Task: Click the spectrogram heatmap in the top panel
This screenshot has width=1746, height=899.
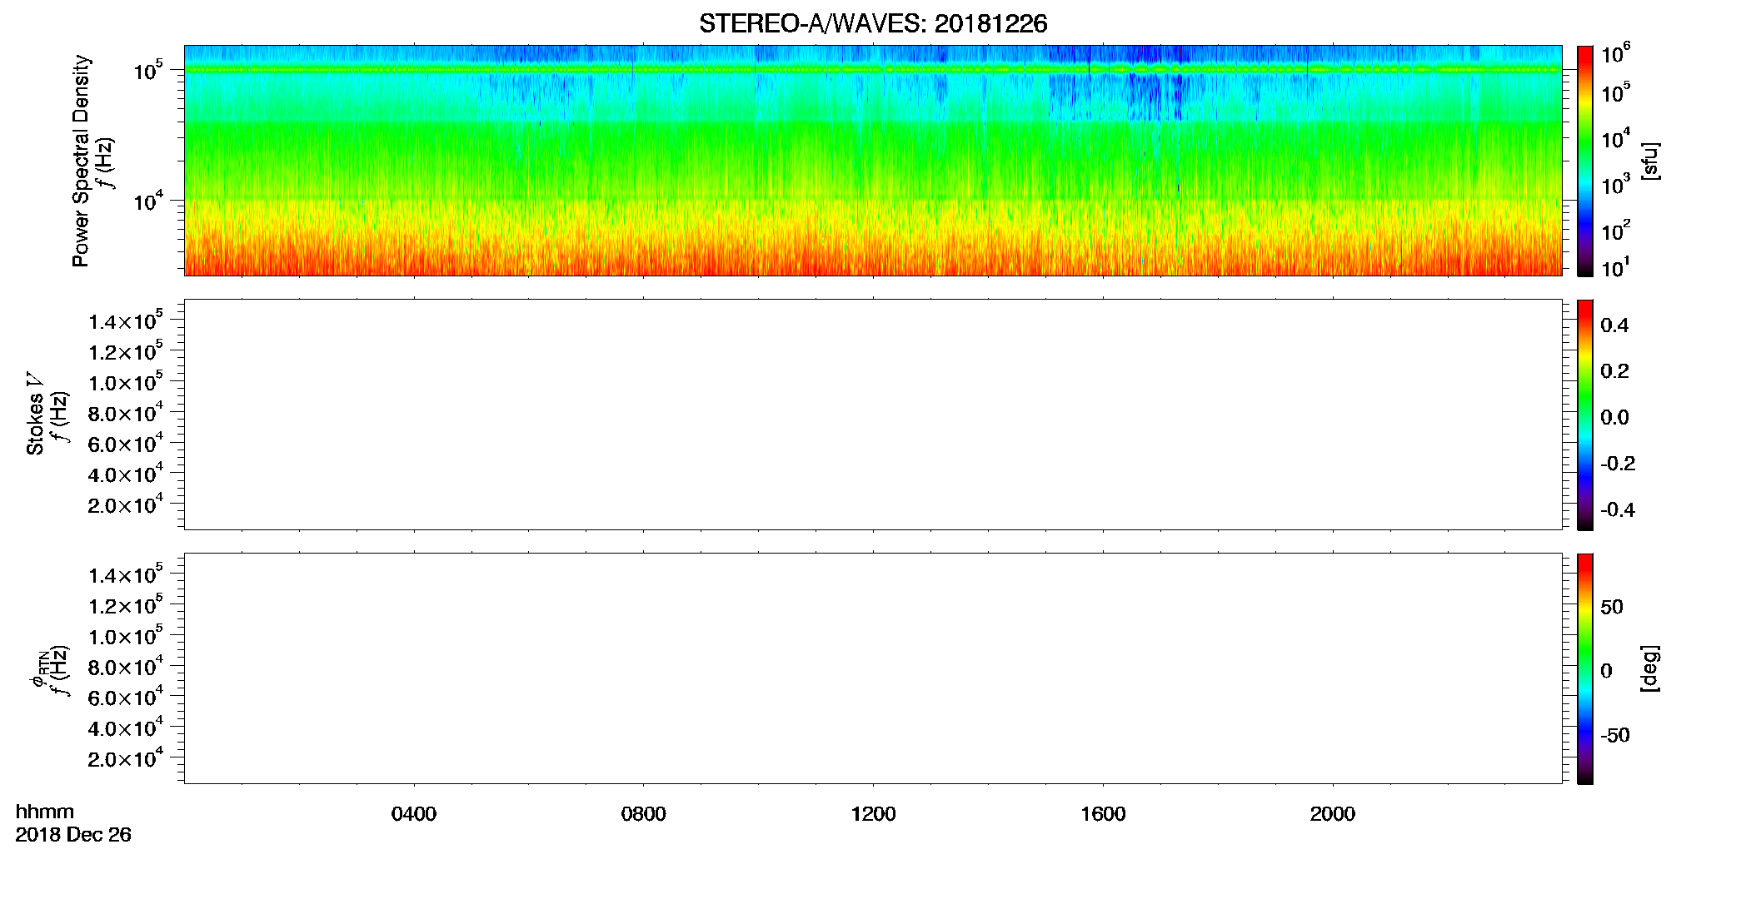Action: click(x=873, y=161)
